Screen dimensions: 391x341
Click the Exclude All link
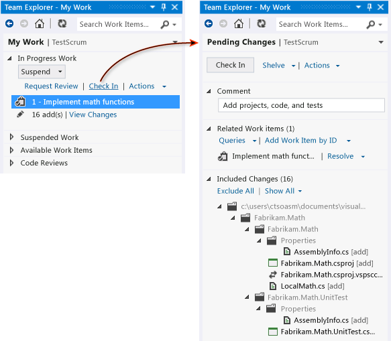click(235, 191)
